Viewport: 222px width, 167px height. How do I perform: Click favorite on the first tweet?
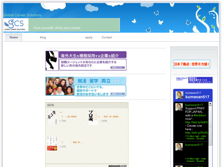200,139
